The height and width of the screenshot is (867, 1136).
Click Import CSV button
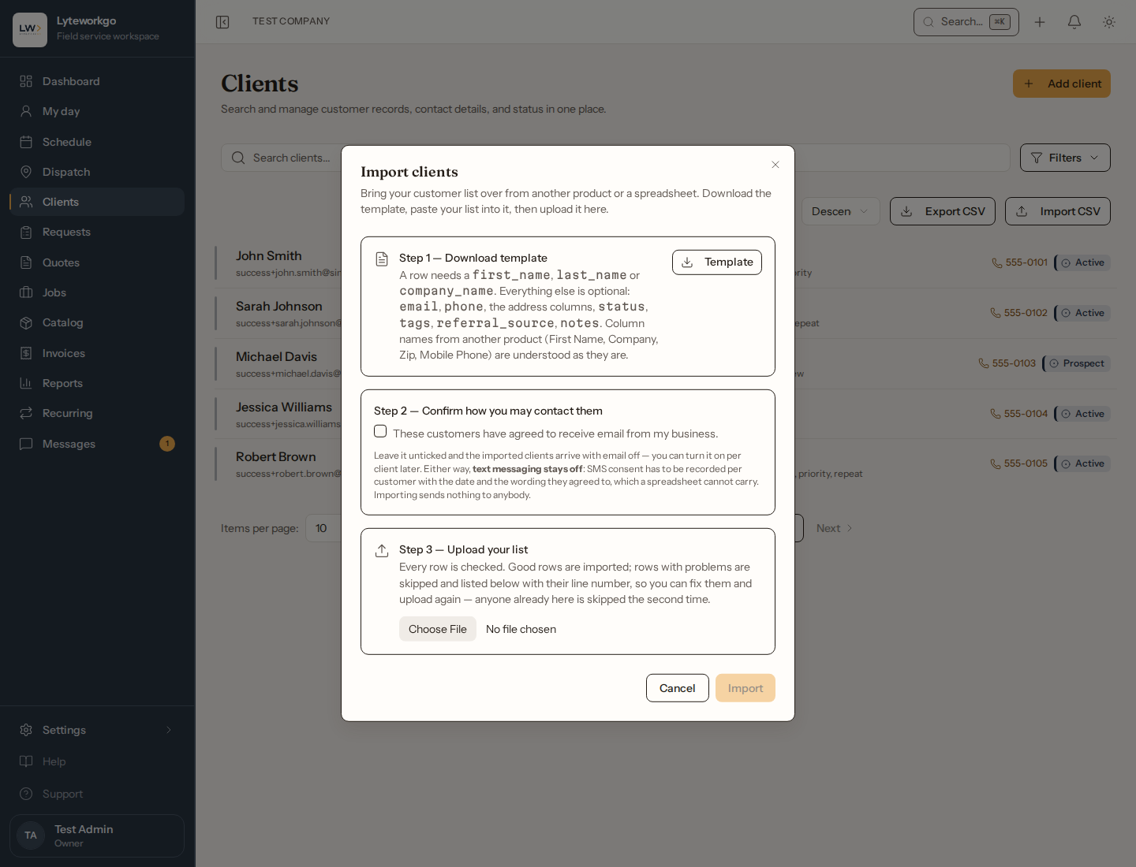tap(1058, 211)
